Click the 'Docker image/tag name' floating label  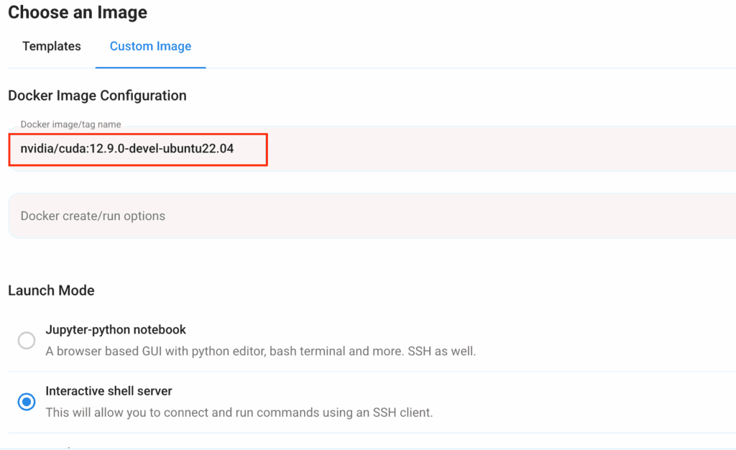[70, 124]
